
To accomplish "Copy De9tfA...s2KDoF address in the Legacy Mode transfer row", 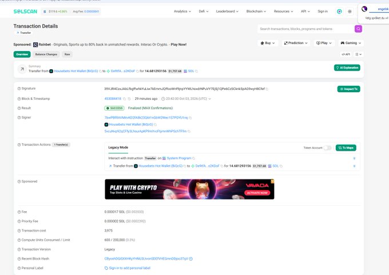I will [x=221, y=166].
